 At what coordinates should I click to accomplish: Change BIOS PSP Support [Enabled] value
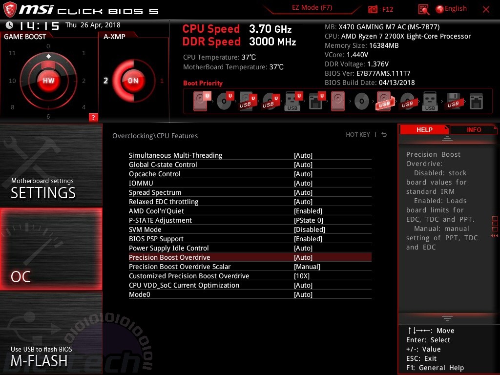pos(308,238)
